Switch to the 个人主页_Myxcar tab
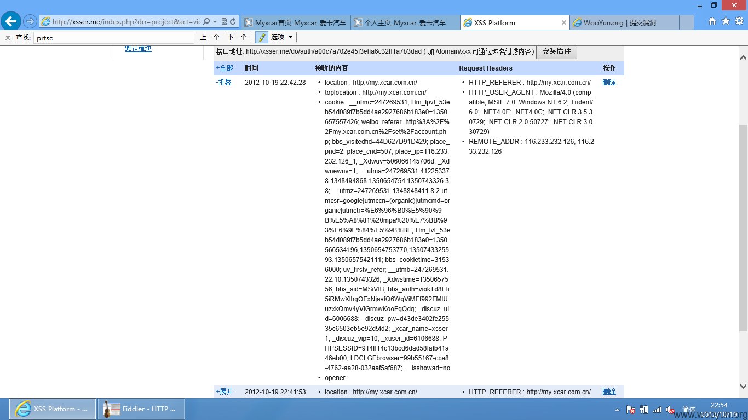This screenshot has height=420, width=748. 405,22
